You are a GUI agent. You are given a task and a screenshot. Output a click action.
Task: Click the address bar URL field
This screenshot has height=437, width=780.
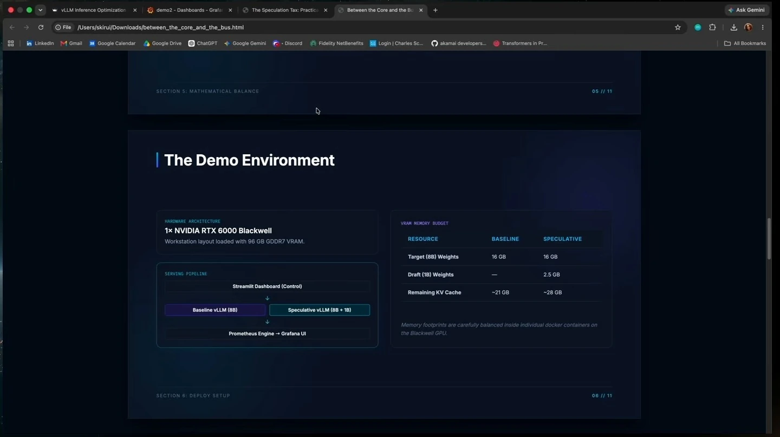(x=374, y=27)
